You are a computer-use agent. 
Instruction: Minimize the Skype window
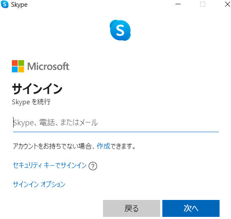tap(178, 4)
